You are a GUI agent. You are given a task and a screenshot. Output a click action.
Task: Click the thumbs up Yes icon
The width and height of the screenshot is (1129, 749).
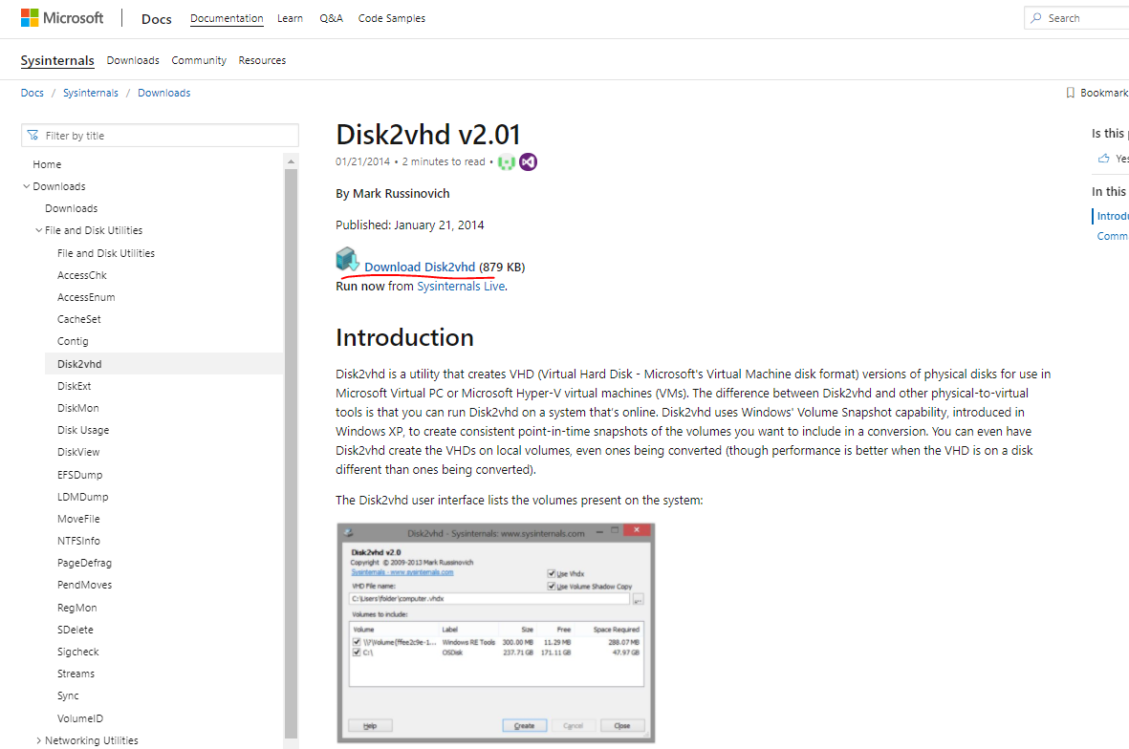[1104, 159]
